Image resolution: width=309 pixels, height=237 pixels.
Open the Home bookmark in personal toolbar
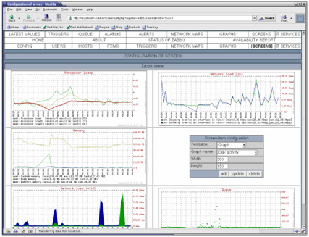(x=13, y=27)
